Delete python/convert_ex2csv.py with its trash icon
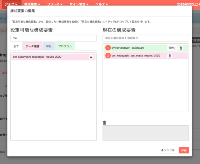The image size is (200, 164). click(x=181, y=48)
